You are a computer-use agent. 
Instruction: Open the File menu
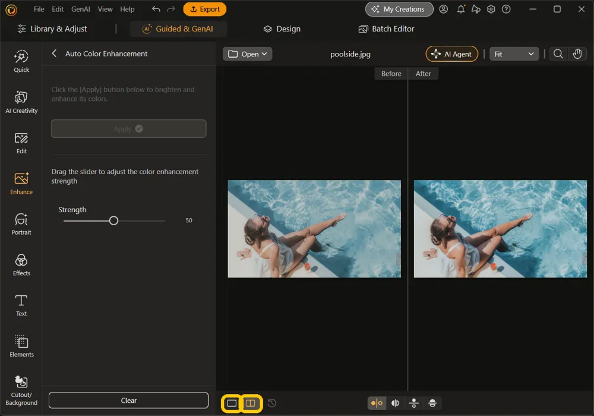(39, 9)
